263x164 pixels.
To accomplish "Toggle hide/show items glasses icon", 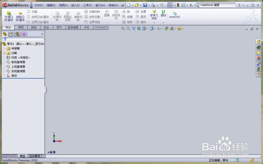I will coord(159,29).
